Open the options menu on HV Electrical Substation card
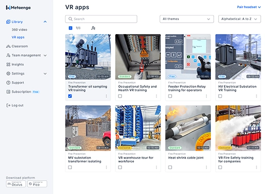The image size is (273, 194). (256, 96)
